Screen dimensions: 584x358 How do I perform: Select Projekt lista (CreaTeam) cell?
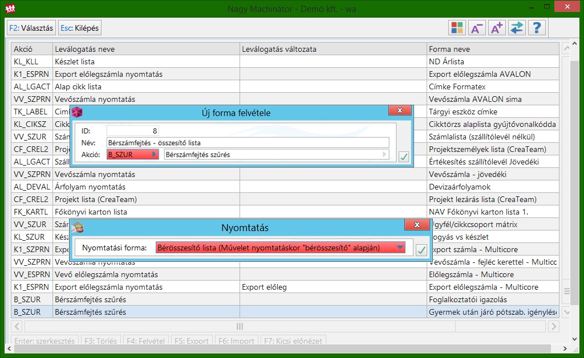tap(146, 199)
